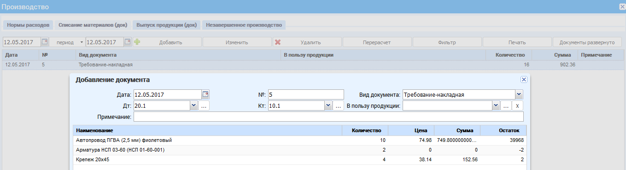This screenshot has height=170, width=626.
Task: Click into the Примечание input field
Action: tap(328, 117)
